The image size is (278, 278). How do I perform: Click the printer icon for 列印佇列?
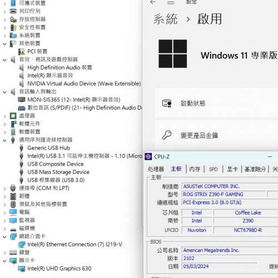click(x=13, y=11)
